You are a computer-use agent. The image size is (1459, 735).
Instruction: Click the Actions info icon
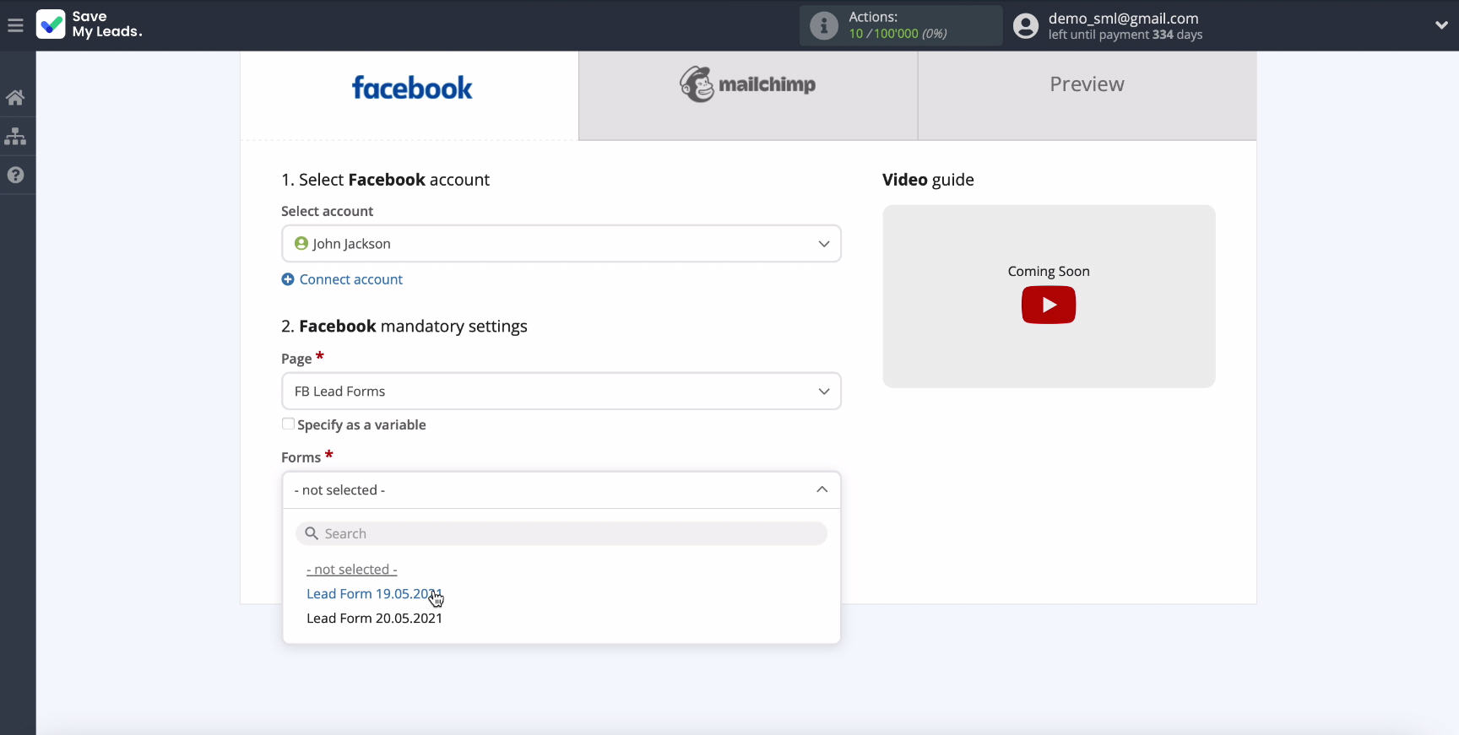[824, 25]
